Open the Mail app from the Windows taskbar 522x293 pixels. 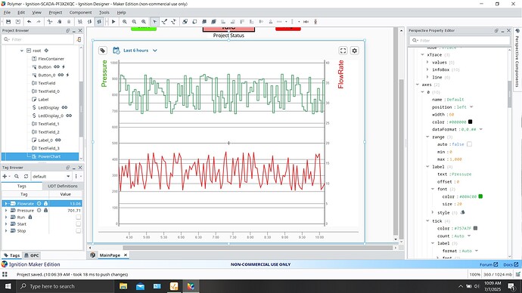coord(140,286)
